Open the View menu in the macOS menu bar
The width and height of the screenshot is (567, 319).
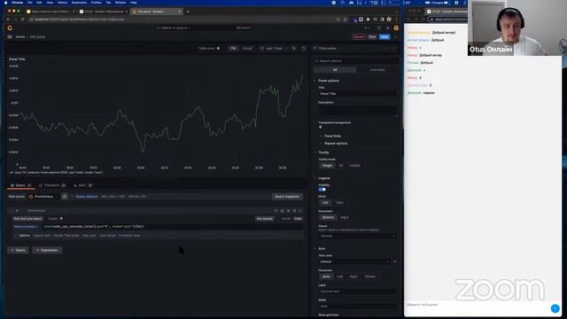click(x=50, y=3)
